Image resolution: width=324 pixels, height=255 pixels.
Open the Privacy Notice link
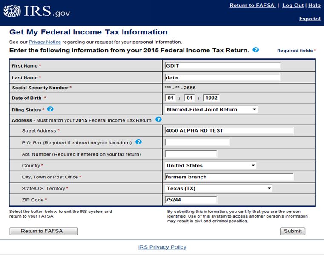tap(45, 42)
